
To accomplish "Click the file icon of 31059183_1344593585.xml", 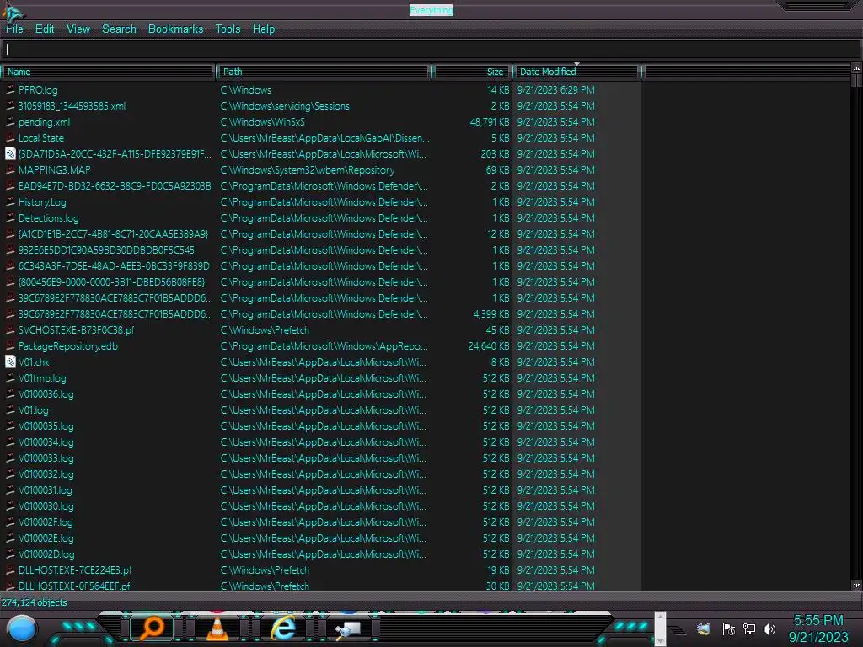I will [10, 105].
